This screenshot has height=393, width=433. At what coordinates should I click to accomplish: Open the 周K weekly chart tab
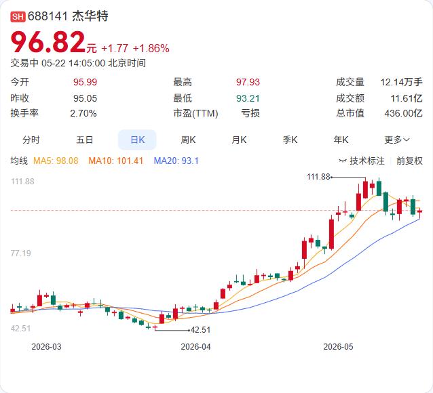tap(188, 140)
